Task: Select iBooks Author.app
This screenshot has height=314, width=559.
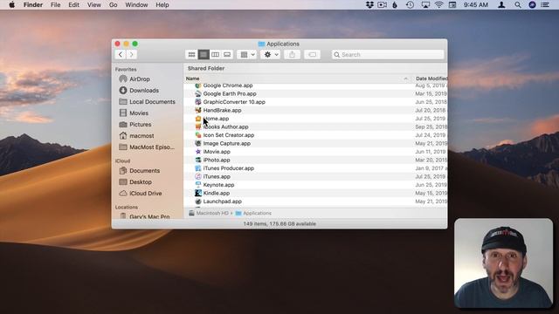Action: (x=225, y=126)
